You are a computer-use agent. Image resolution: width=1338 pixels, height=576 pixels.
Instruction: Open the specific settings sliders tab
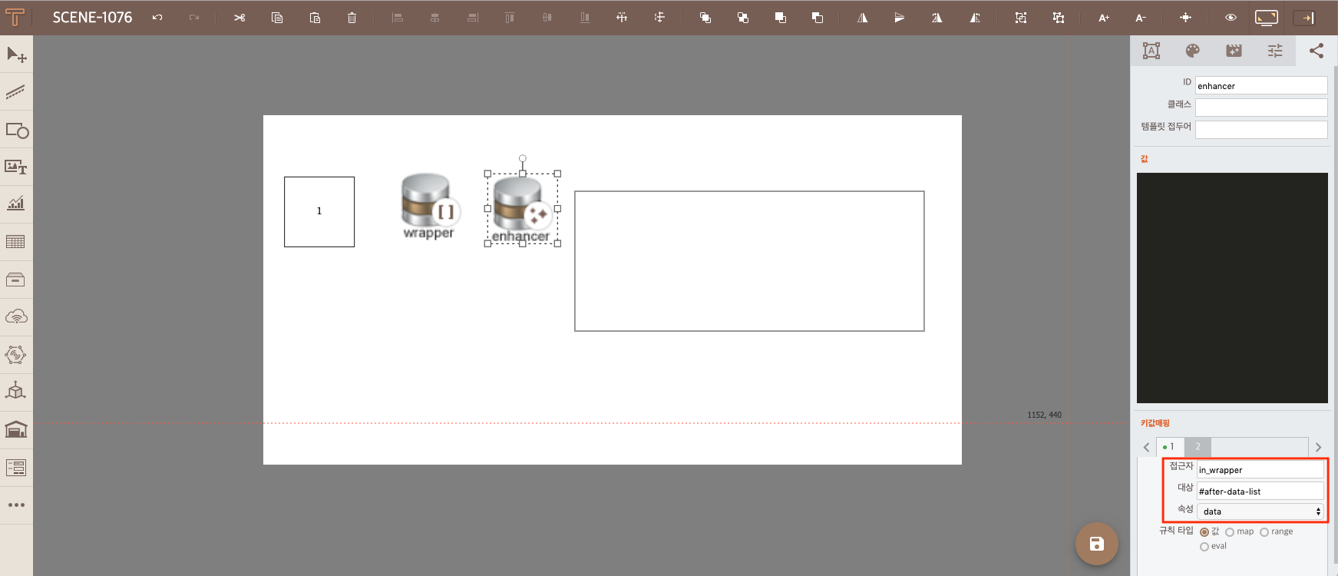point(1275,51)
